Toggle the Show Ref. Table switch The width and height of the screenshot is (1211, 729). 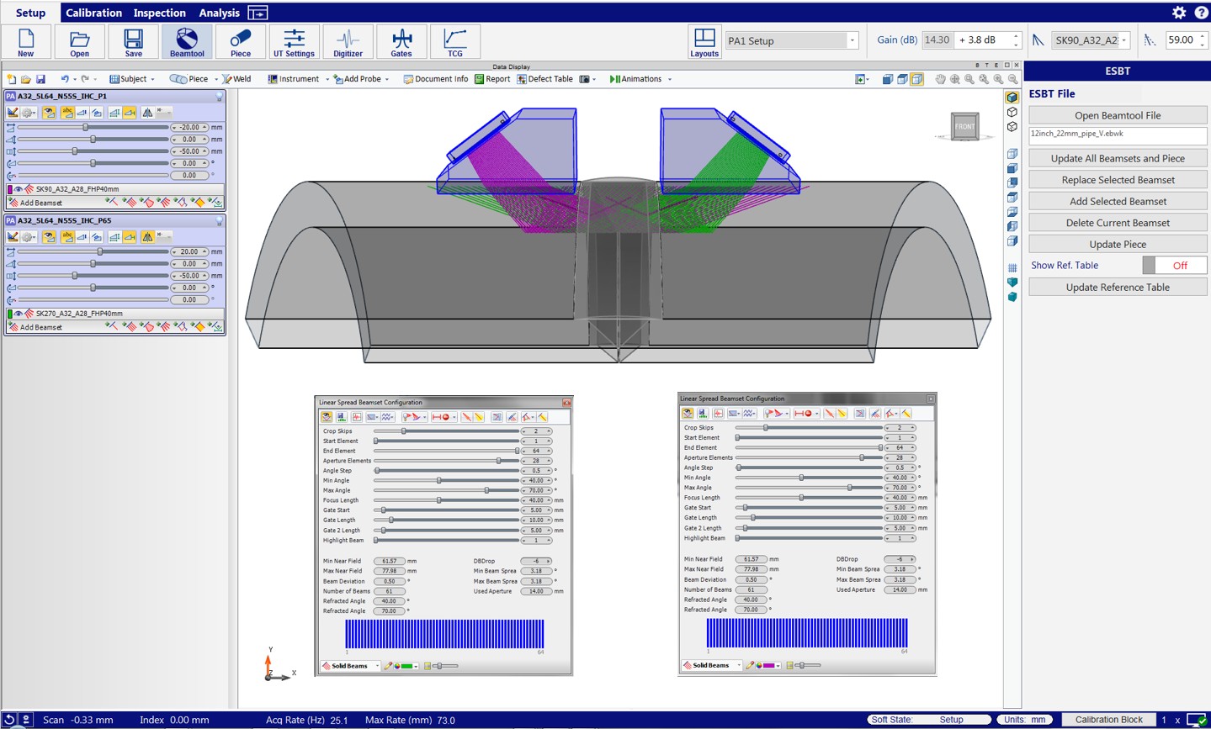click(1174, 266)
